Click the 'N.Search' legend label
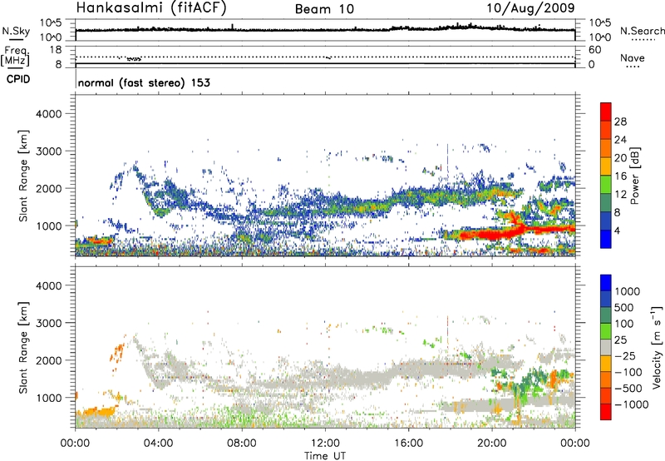665x461 pixels. click(x=642, y=31)
